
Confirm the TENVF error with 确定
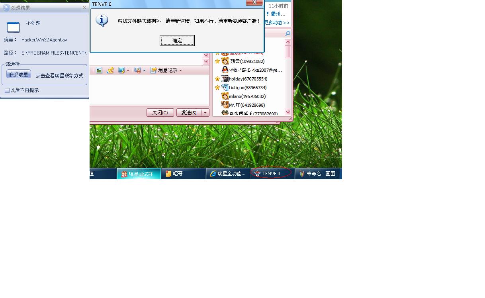[177, 41]
